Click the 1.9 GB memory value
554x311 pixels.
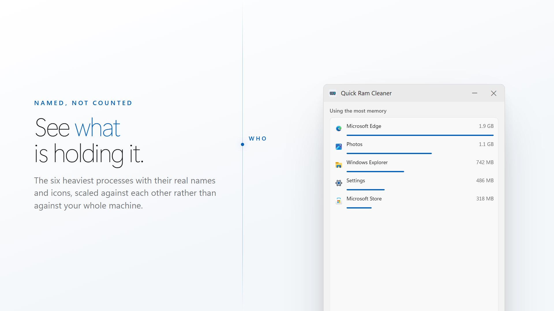(486, 126)
